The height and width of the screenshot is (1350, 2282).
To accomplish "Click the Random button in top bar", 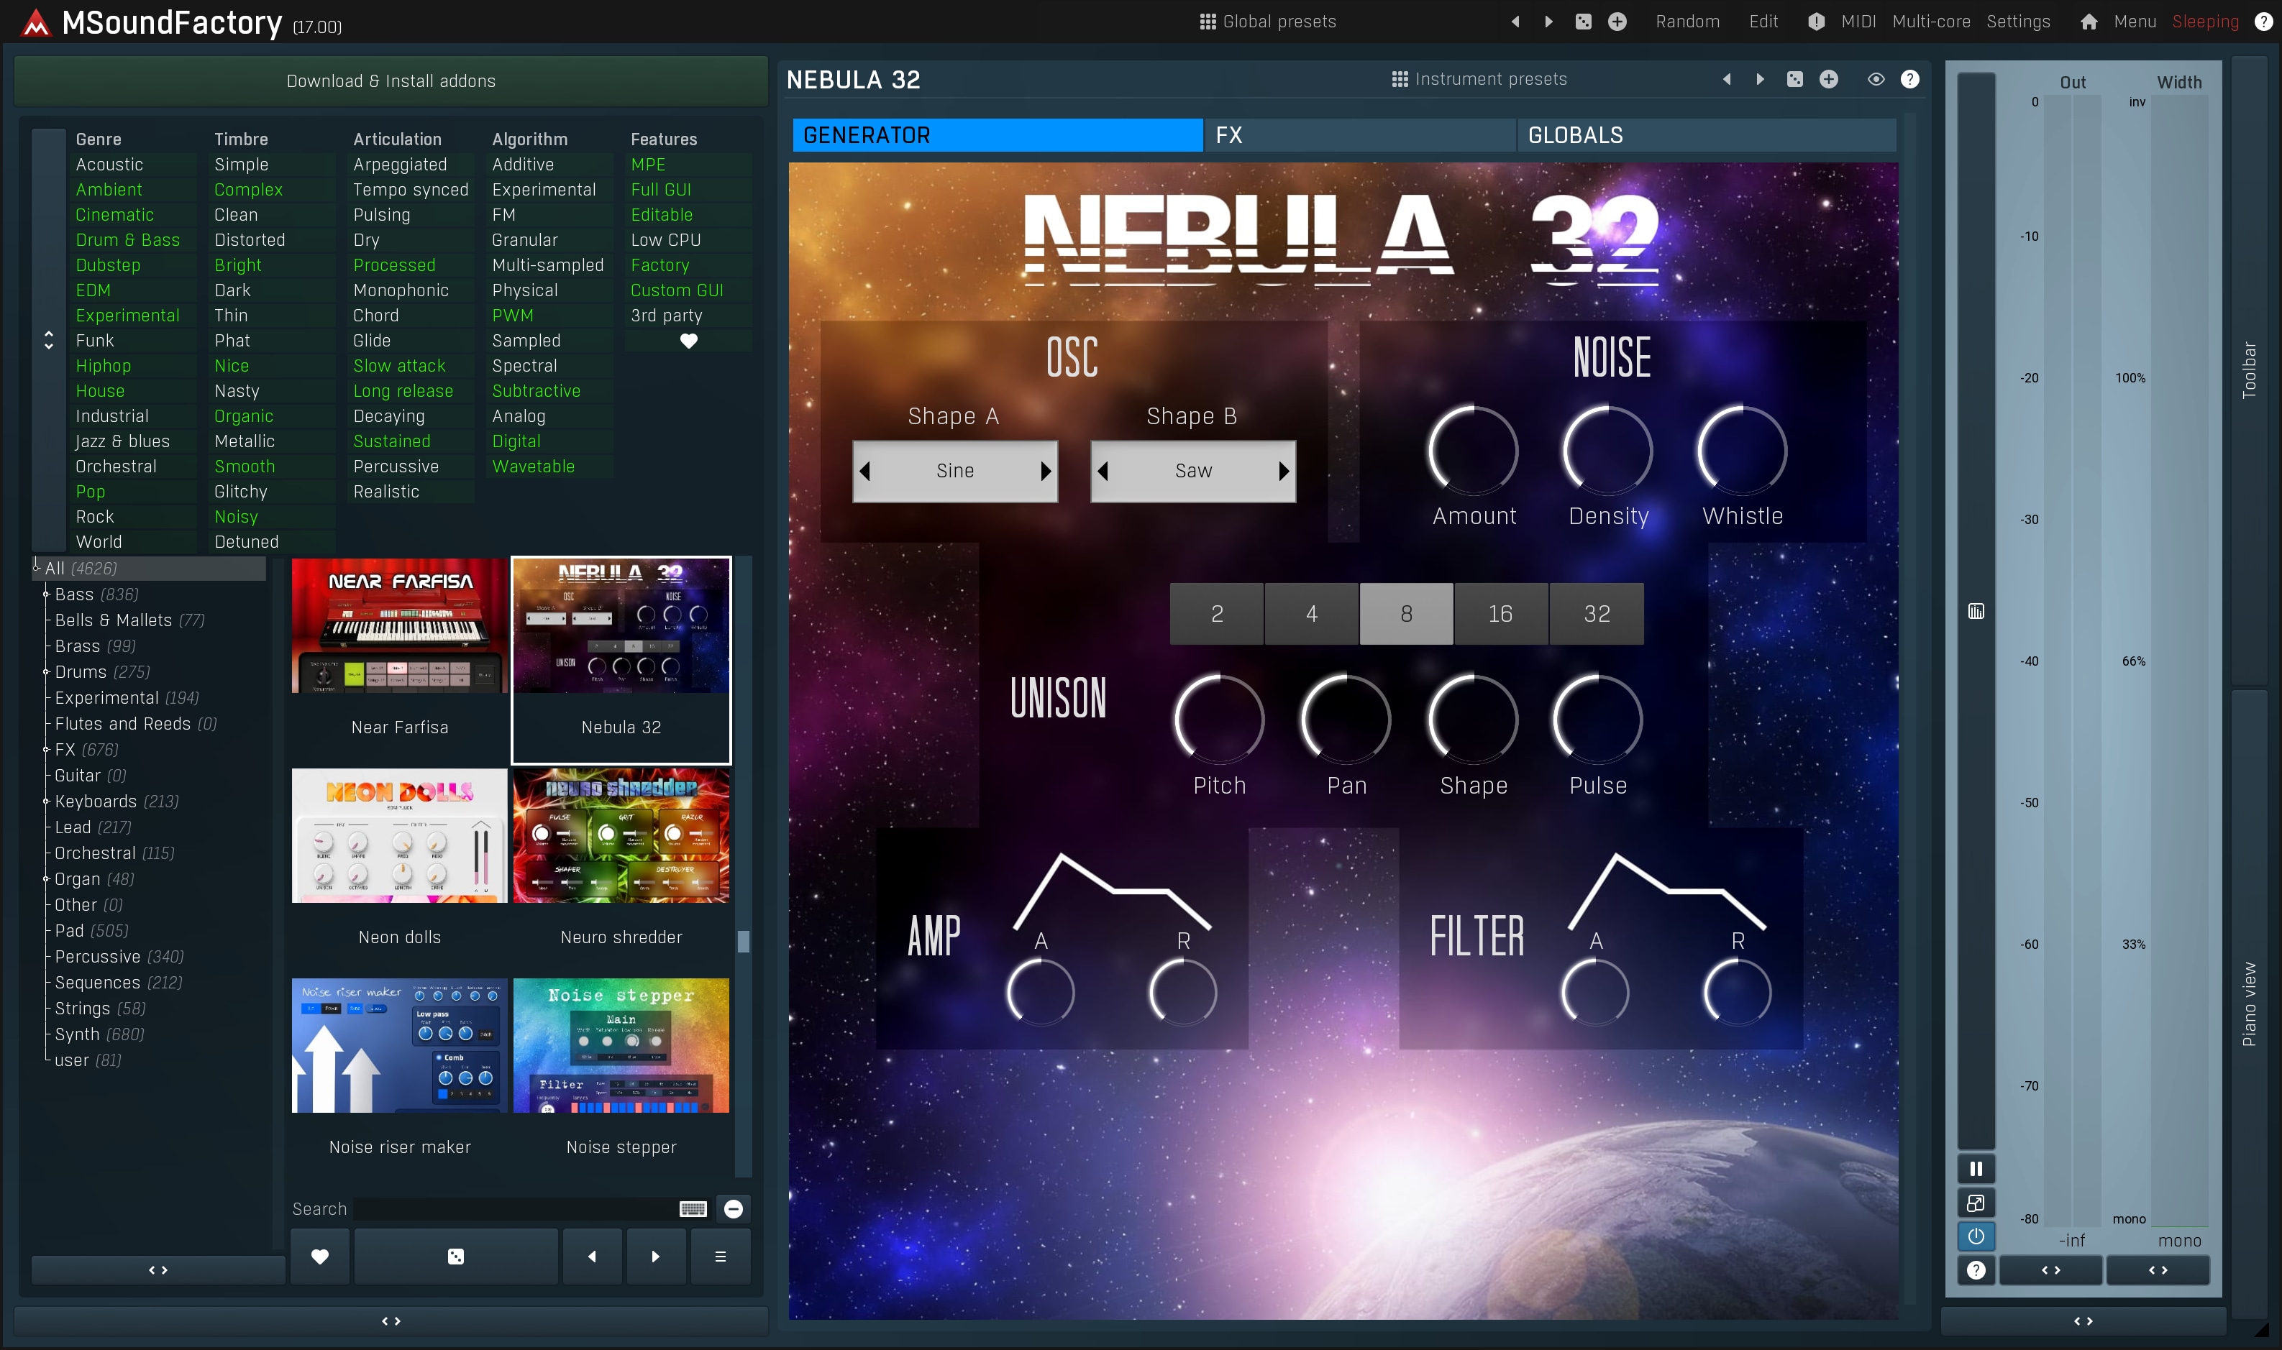I will (1687, 22).
